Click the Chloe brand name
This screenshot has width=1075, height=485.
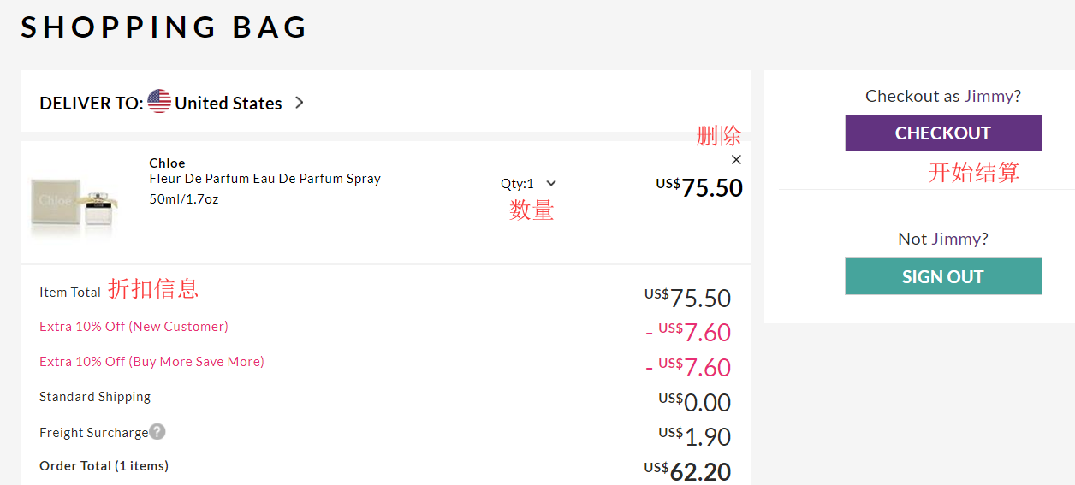coord(167,163)
